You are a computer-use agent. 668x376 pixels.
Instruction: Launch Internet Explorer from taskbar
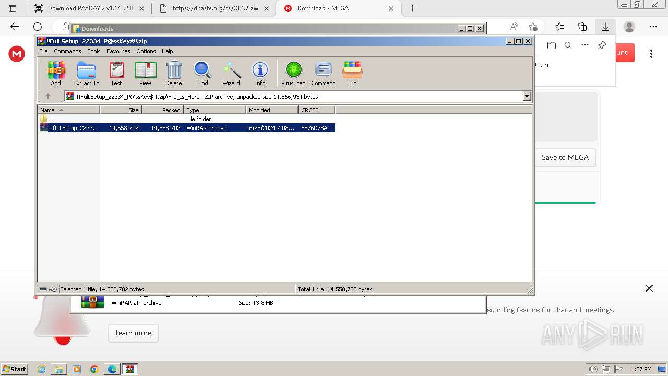41,369
